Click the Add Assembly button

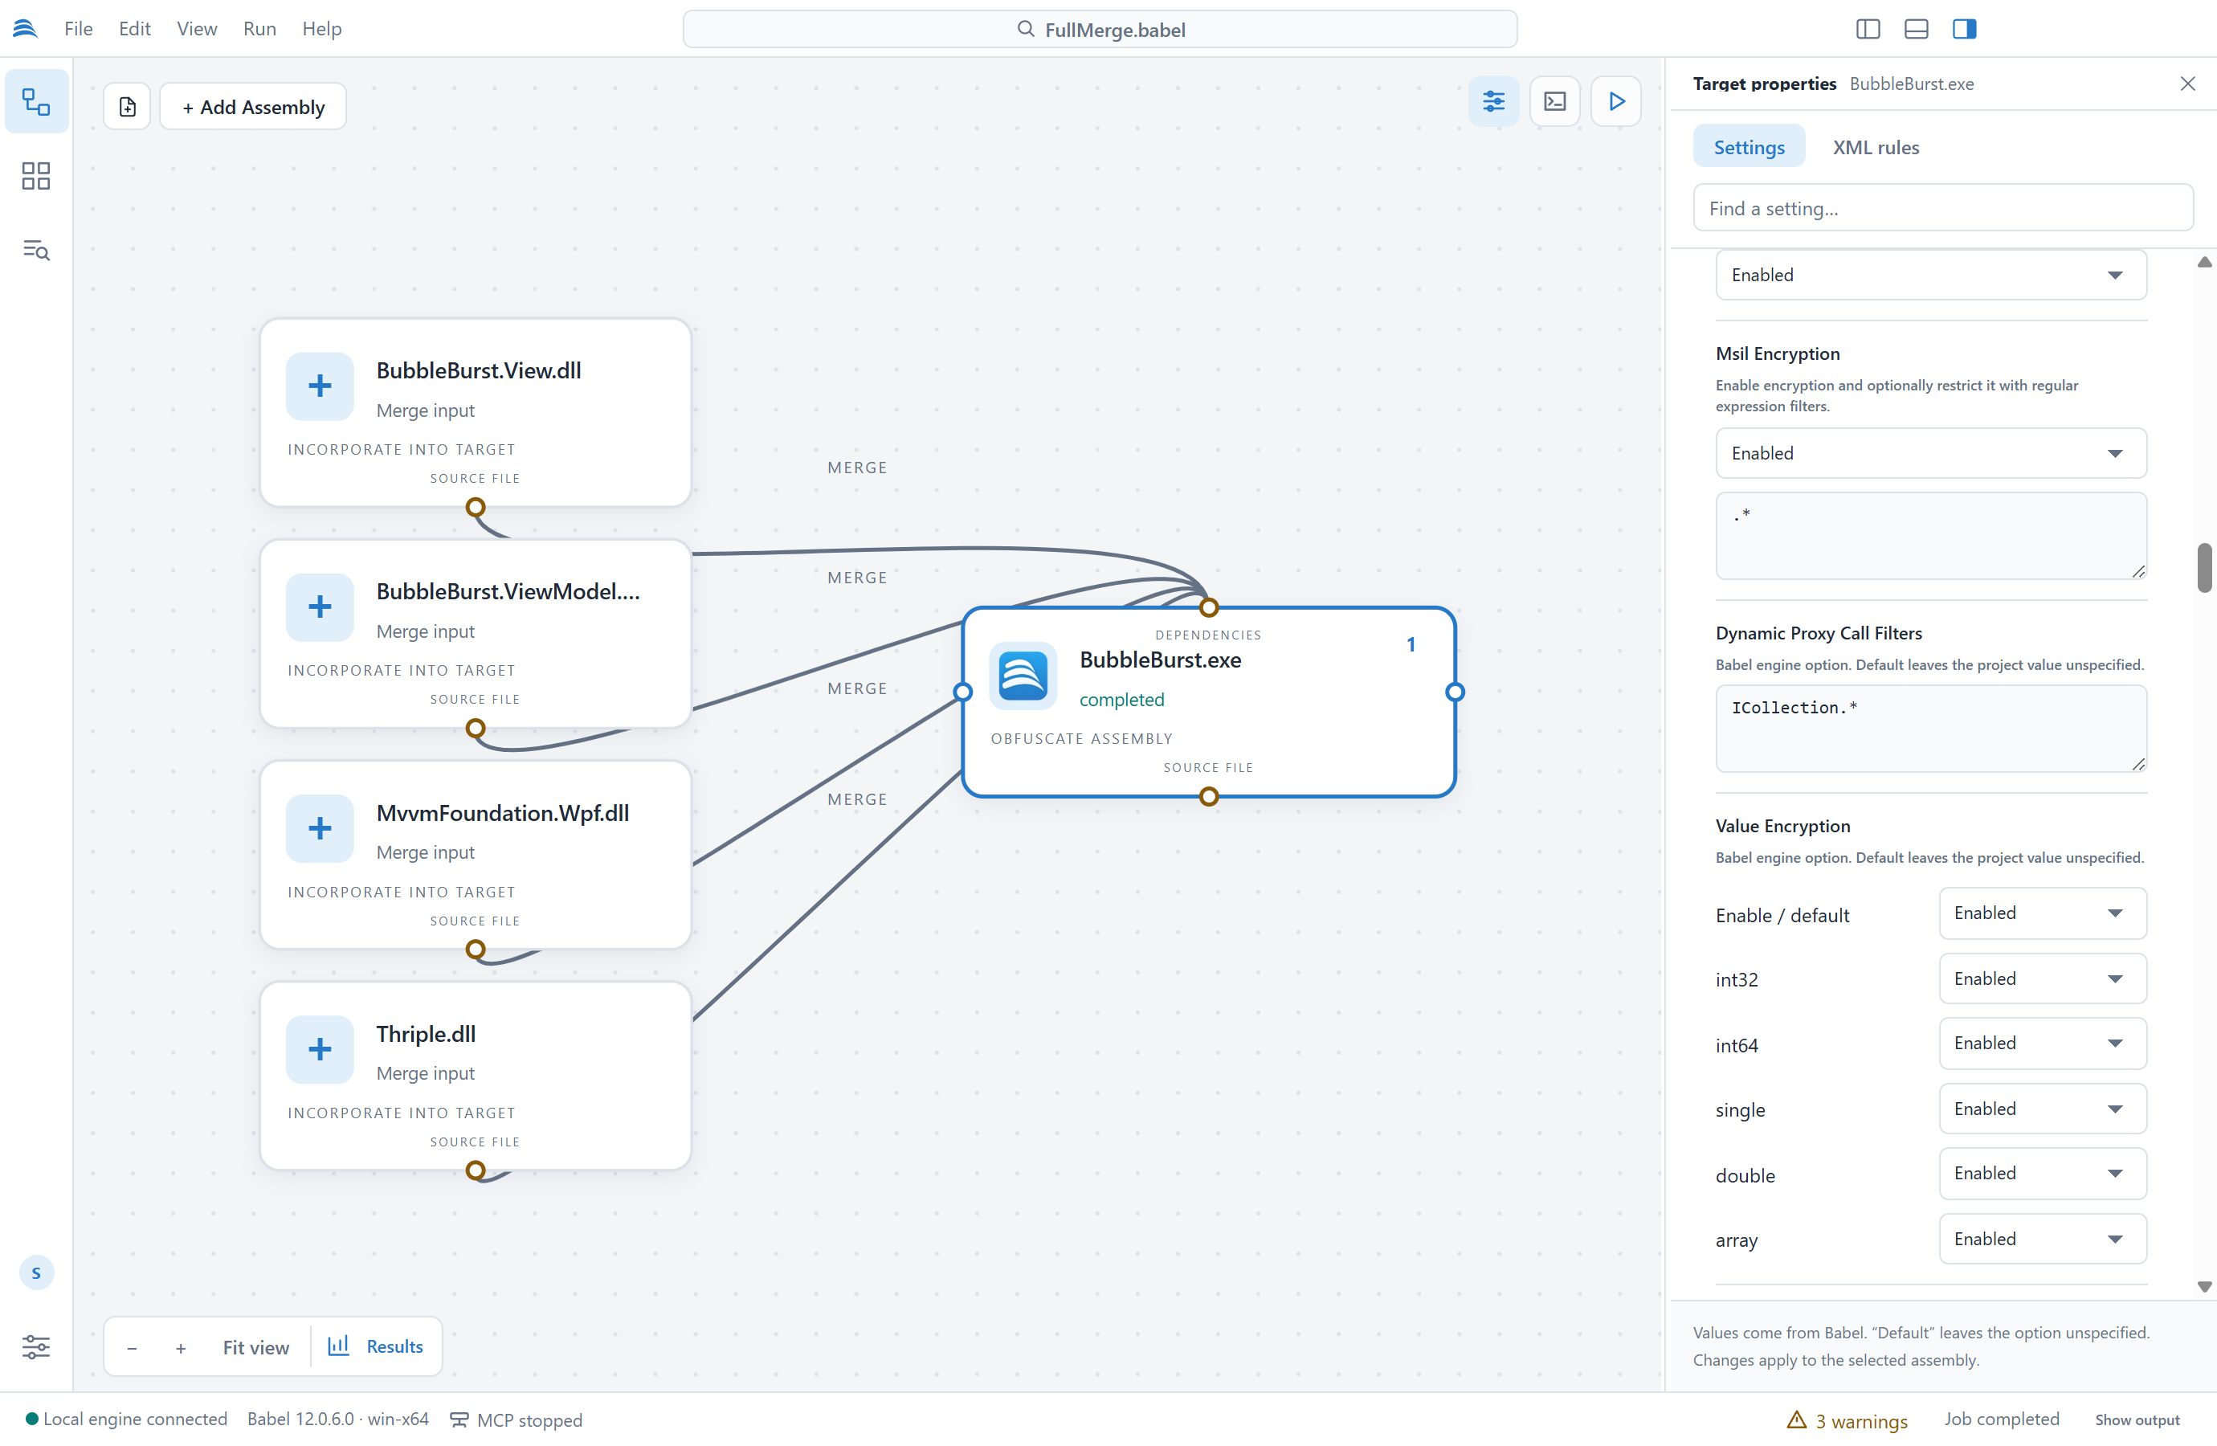click(253, 106)
